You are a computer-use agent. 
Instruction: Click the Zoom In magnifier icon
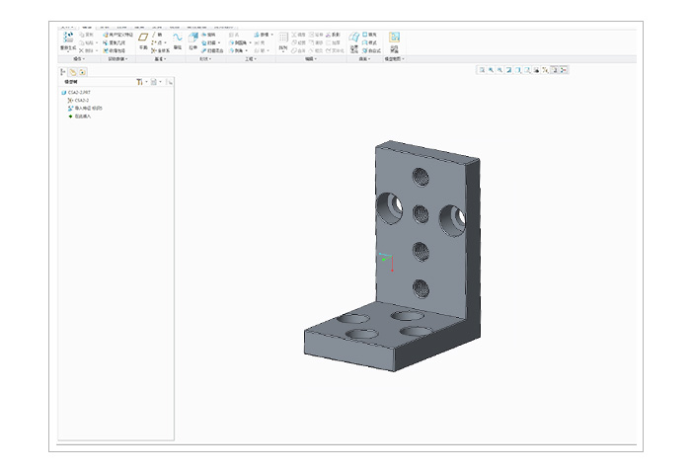[x=491, y=71]
